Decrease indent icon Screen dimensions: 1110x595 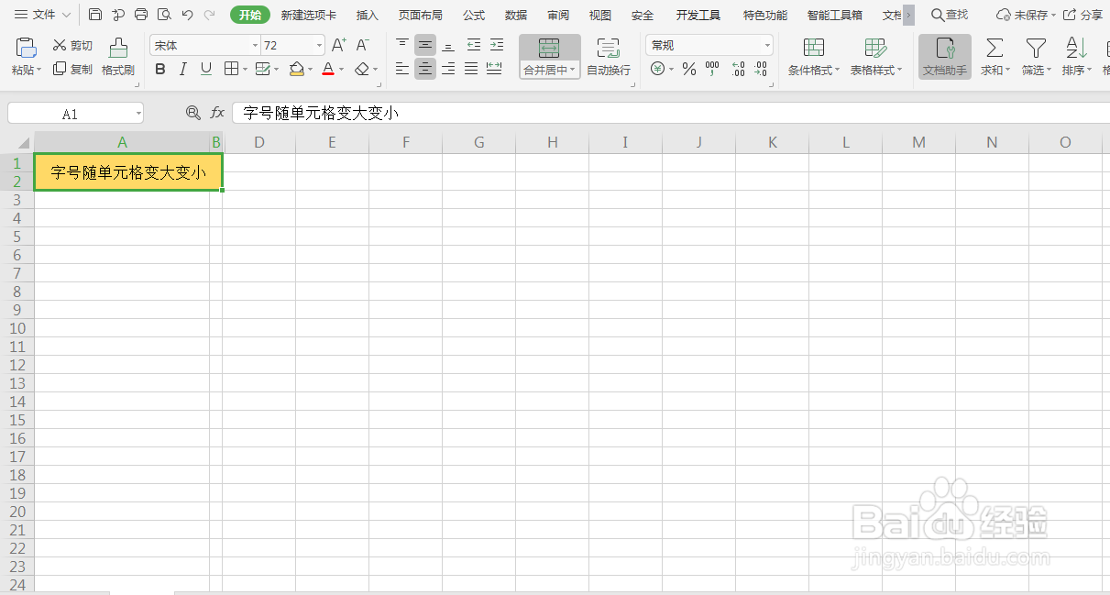point(473,45)
